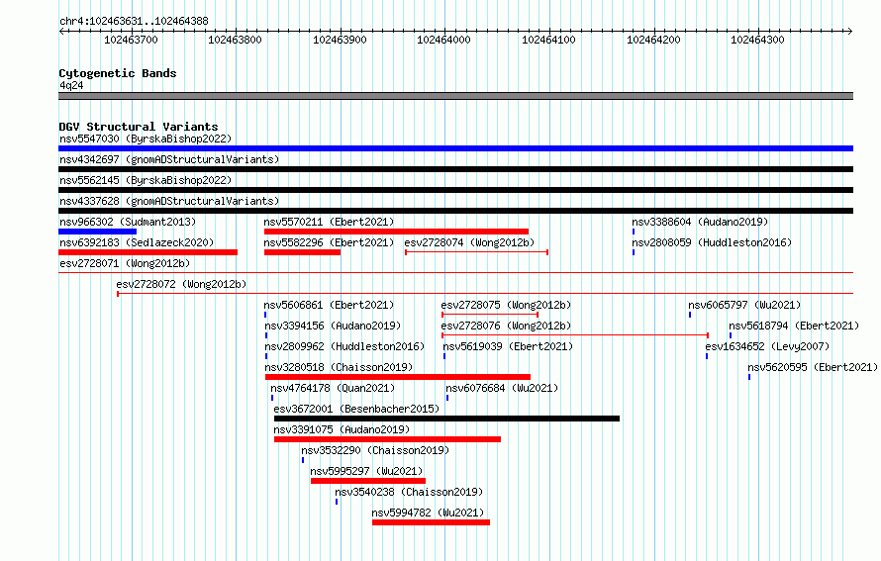The image size is (881, 561).
Task: Open nsv5606861 (Ebert2021) label
Action: (x=330, y=305)
